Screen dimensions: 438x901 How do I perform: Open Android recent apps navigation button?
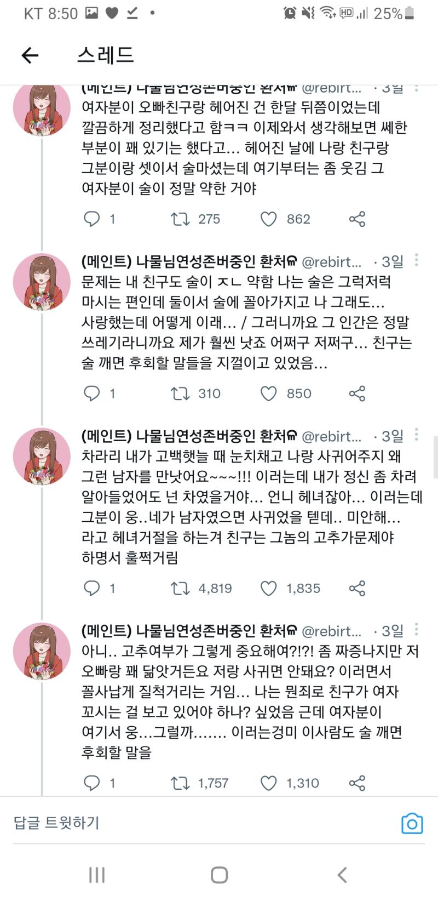[97, 875]
